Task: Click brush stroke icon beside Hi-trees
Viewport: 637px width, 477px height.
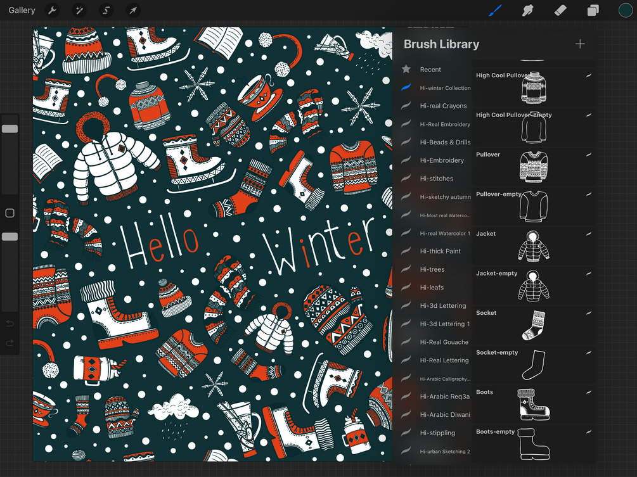Action: 406,269
